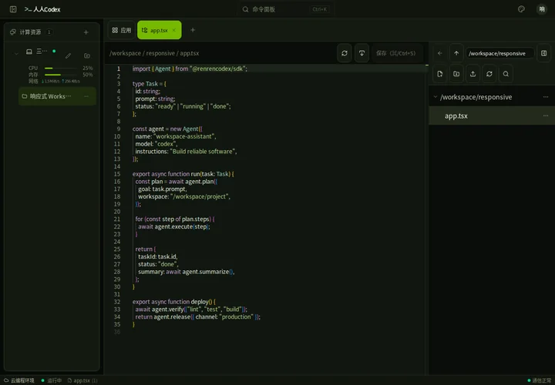Screen dimensions: 555x385
Task: Upload a file with the upload icon
Action: click(473, 74)
